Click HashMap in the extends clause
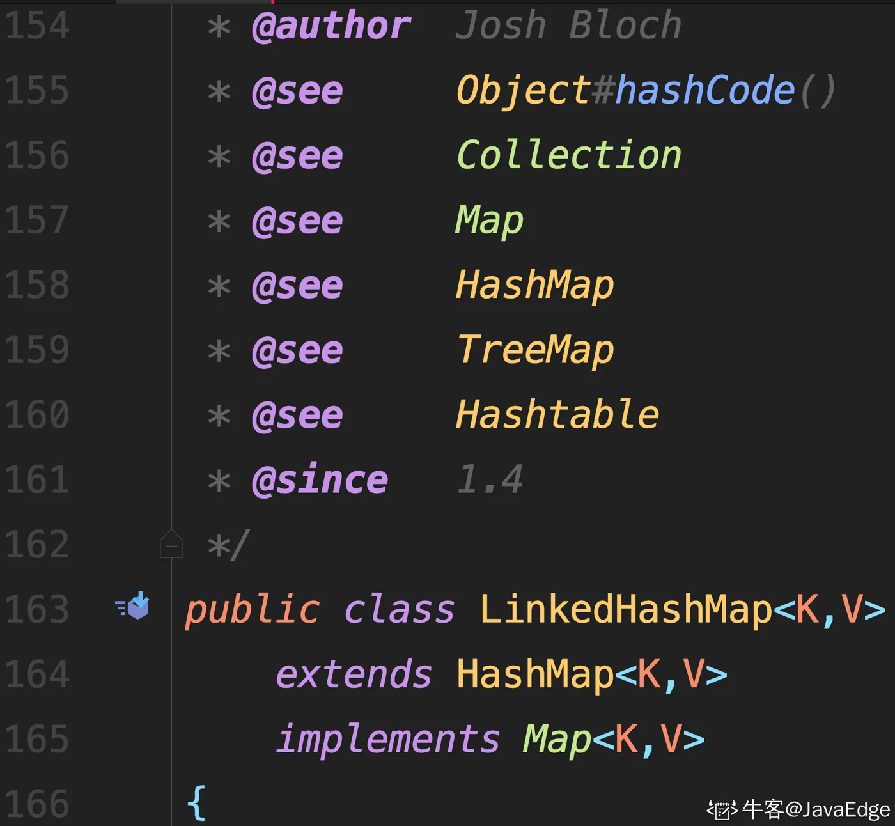Image resolution: width=895 pixels, height=826 pixels. [535, 674]
